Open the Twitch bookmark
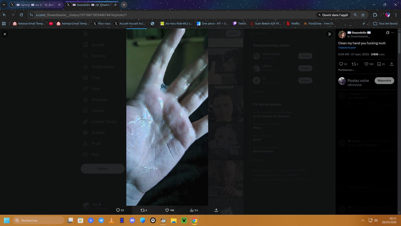 pyautogui.click(x=239, y=24)
